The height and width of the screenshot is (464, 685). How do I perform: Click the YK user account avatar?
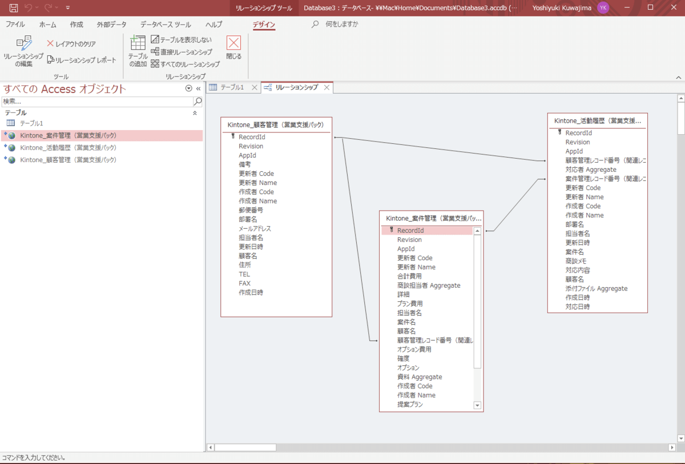pos(603,8)
